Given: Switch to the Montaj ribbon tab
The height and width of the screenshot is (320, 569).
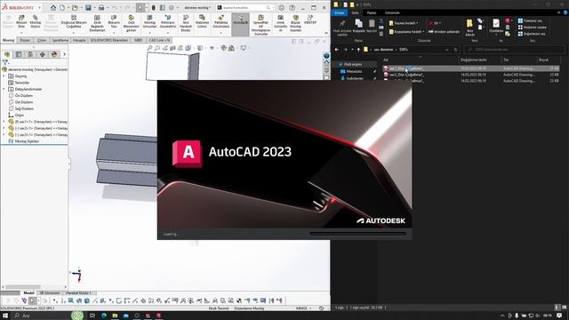Looking at the screenshot, I should pyautogui.click(x=8, y=40).
